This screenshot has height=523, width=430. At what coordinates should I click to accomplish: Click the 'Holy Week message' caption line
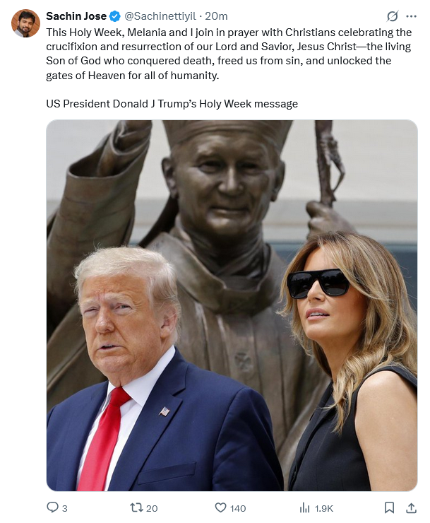click(172, 104)
